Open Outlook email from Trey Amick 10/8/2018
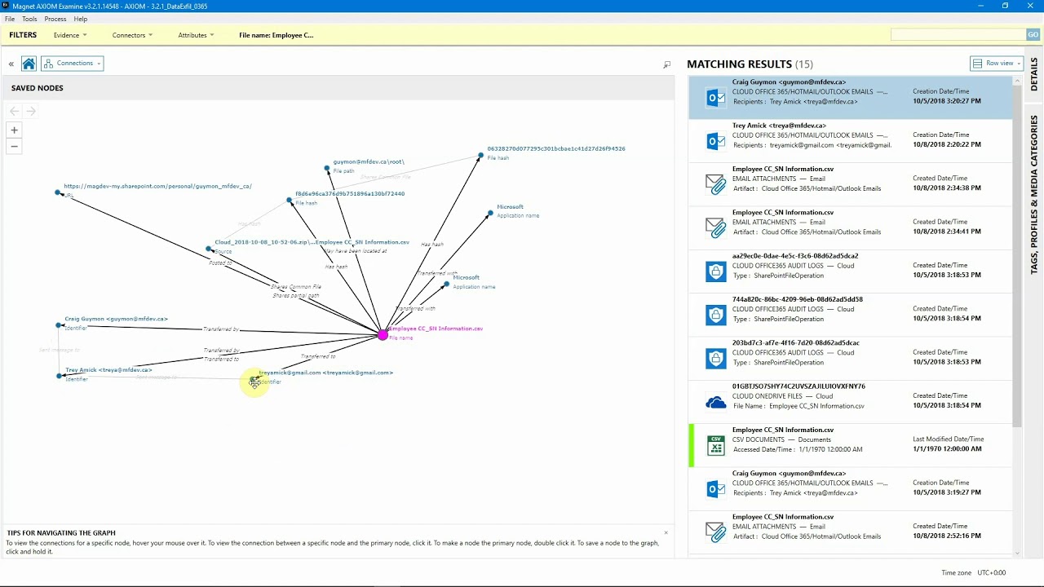This screenshot has height=587, width=1044. click(850, 141)
